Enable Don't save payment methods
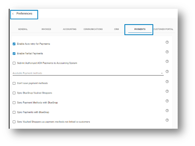Screen dimensions: 195x146 click(14, 83)
